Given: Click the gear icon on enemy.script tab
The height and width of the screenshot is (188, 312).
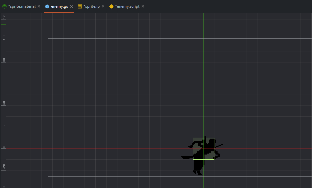Looking at the screenshot, I should tap(111, 6).
